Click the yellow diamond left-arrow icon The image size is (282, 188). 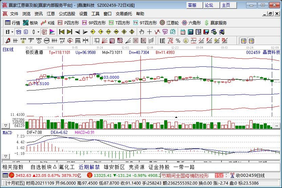93,32
